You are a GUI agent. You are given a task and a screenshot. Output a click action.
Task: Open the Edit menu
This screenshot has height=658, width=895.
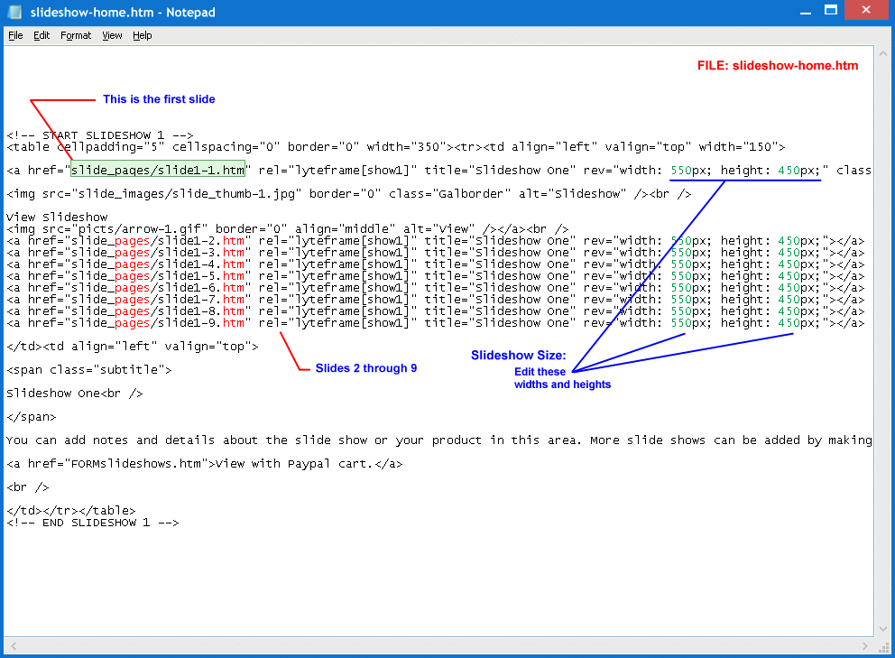(x=42, y=35)
